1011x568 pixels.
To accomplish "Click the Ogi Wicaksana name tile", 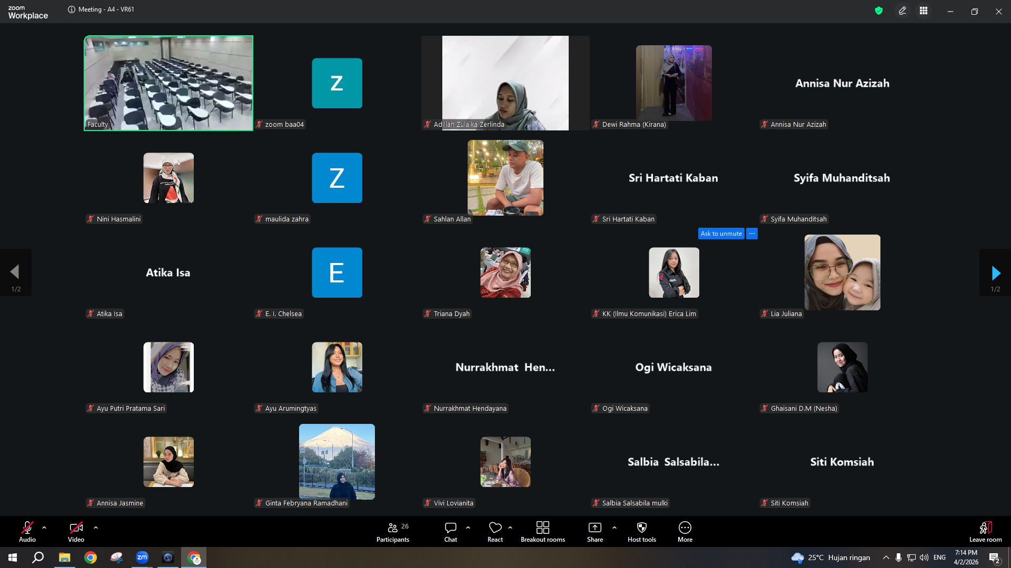I will point(673,367).
